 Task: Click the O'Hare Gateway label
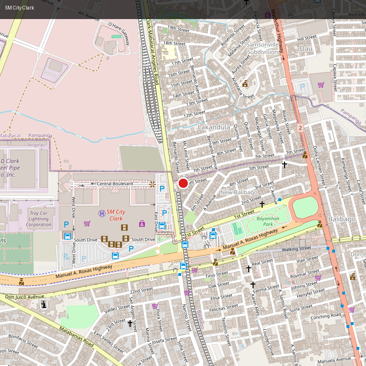119,33
